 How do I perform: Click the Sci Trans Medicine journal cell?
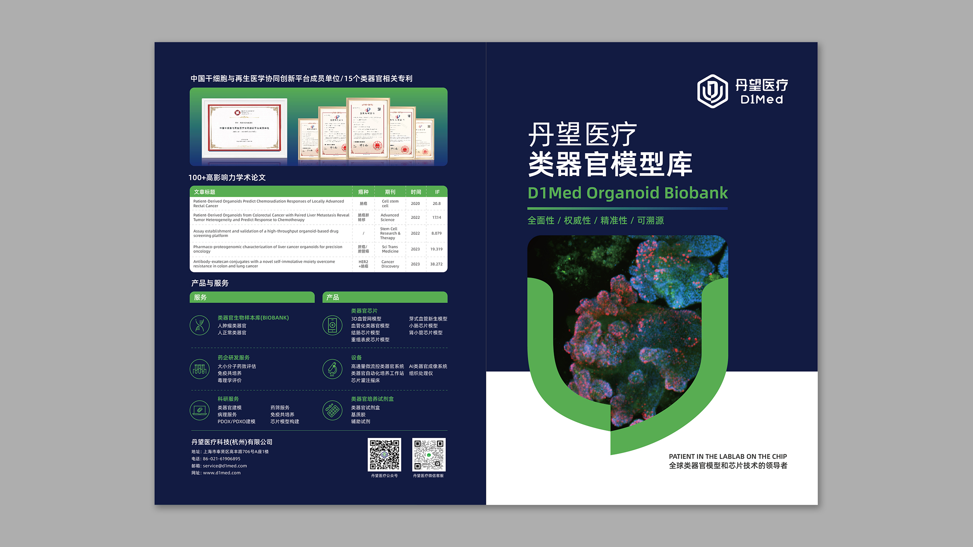[390, 249]
